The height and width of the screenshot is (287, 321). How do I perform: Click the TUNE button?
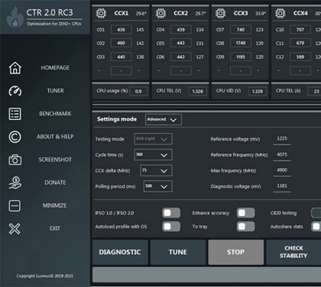pos(178,252)
